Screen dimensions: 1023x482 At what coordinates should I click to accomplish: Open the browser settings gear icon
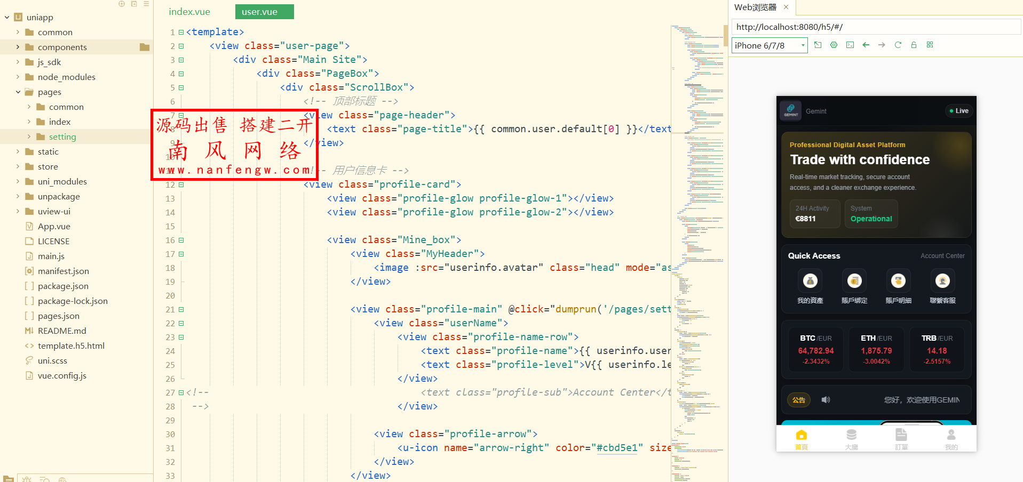834,45
